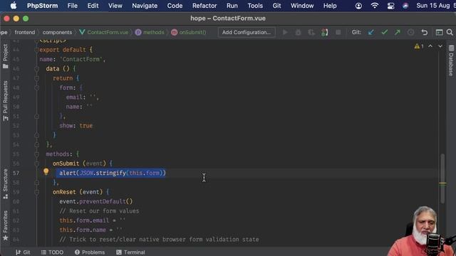Image resolution: width=456 pixels, height=256 pixels.
Task: Collapse the export default code block
Action: click(36, 50)
